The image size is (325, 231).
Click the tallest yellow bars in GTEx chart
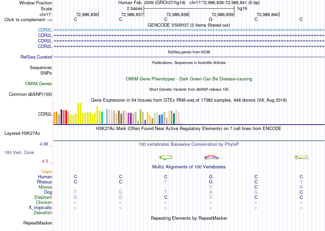click(x=79, y=113)
